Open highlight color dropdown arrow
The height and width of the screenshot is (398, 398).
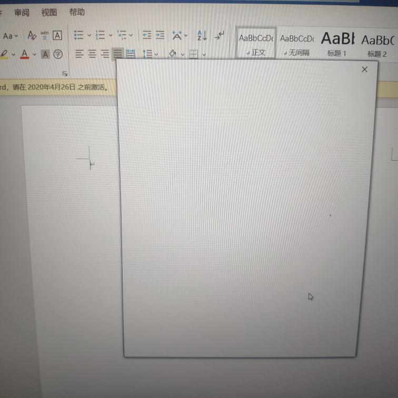pyautogui.click(x=14, y=54)
